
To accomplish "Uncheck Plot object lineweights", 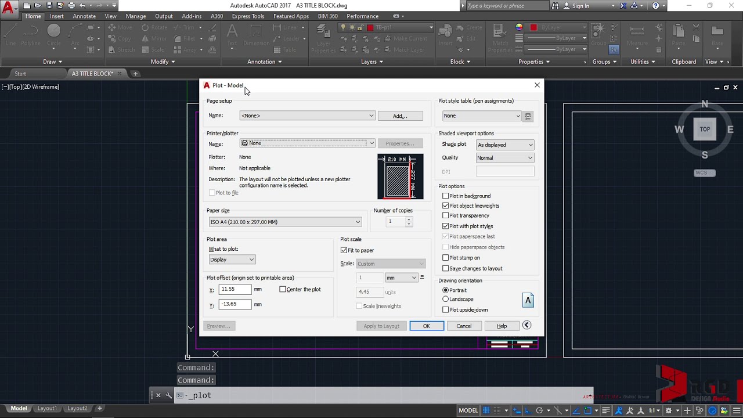I will click(x=446, y=206).
